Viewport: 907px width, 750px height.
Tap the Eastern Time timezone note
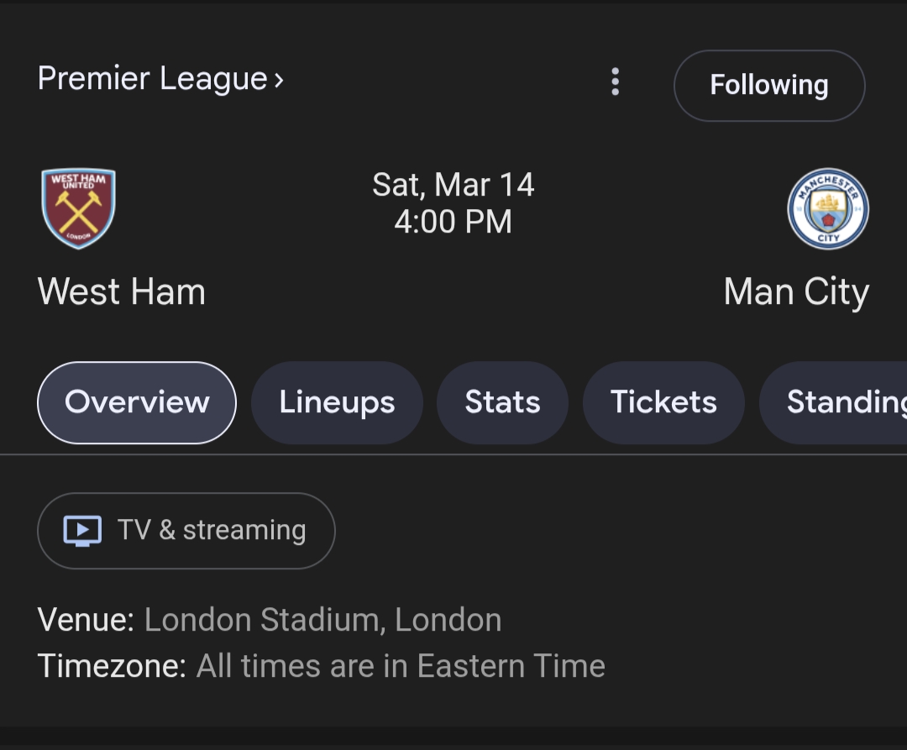coord(401,666)
